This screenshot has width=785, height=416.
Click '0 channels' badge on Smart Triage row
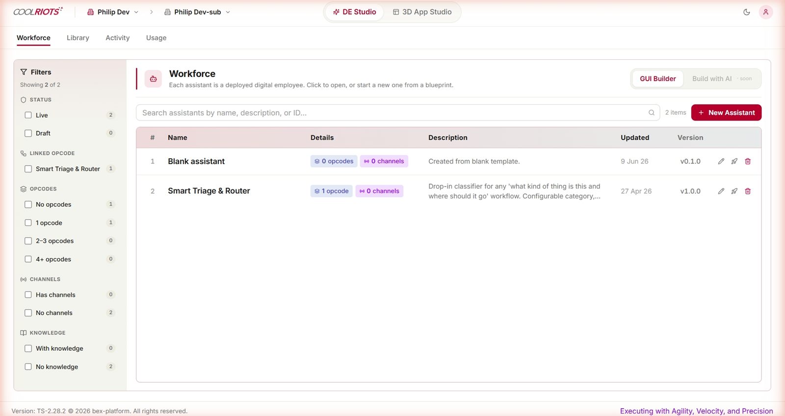click(x=379, y=191)
